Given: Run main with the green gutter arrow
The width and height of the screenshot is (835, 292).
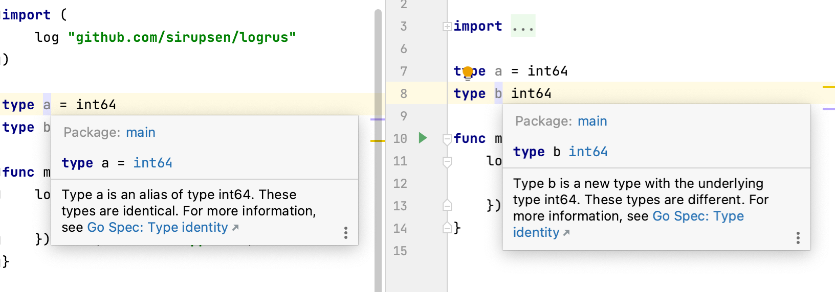Looking at the screenshot, I should [423, 138].
